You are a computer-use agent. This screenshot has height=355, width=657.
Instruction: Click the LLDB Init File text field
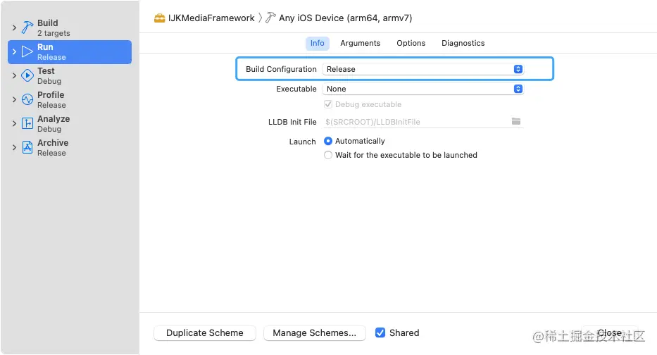tap(415, 122)
